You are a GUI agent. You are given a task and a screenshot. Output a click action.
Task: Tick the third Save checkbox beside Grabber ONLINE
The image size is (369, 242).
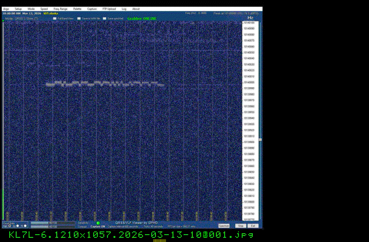pos(104,18)
